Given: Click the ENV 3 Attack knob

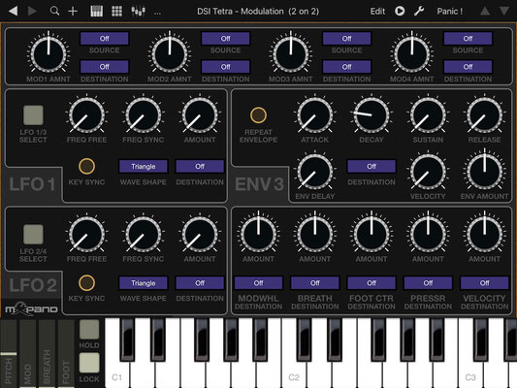Looking at the screenshot, I should [x=315, y=115].
